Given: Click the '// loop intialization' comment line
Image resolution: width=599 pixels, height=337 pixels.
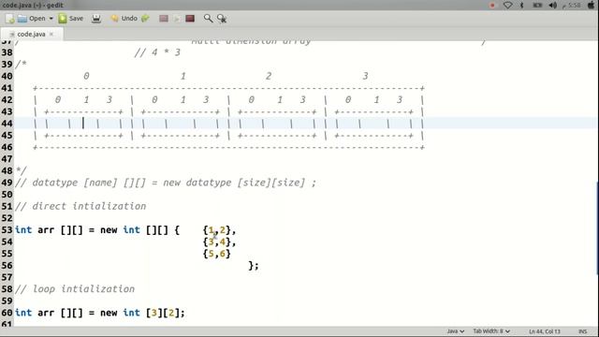Looking at the screenshot, I should [75, 289].
